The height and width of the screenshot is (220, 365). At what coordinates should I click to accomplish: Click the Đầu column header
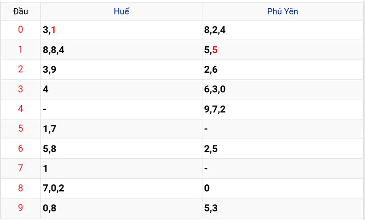click(x=21, y=11)
